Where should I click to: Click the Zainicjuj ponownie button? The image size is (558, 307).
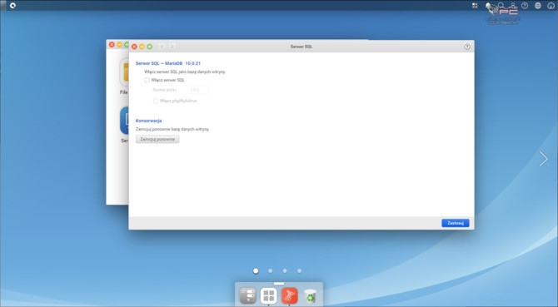157,139
